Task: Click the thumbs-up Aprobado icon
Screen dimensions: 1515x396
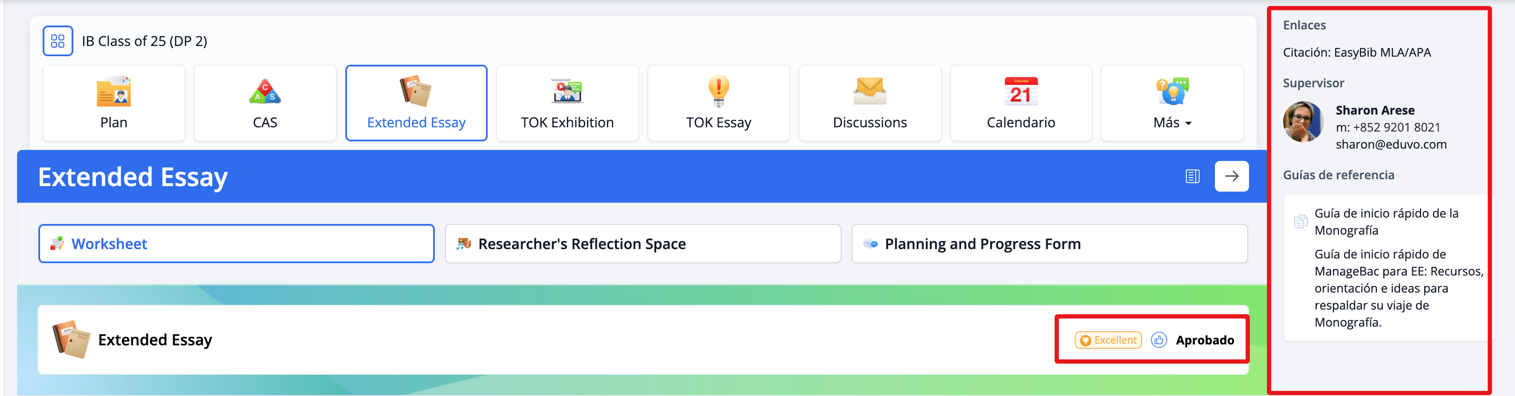Action: point(1159,340)
